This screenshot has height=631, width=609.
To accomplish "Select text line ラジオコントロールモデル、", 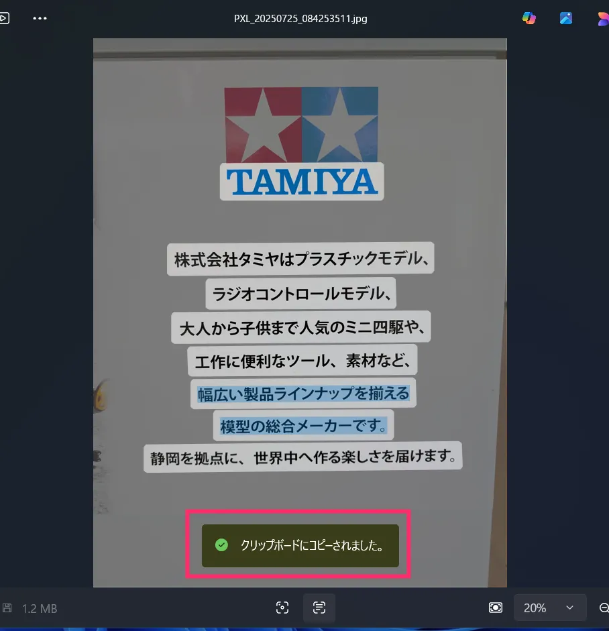I will coord(300,293).
